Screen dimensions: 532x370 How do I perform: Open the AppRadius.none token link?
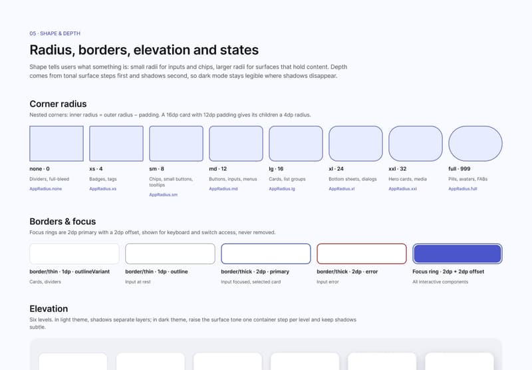coord(46,189)
